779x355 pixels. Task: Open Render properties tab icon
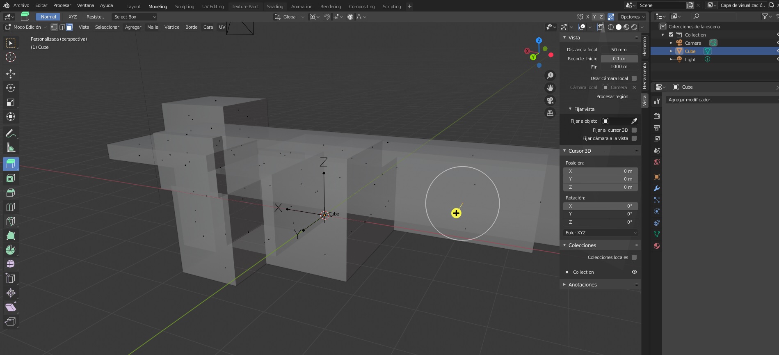657,116
